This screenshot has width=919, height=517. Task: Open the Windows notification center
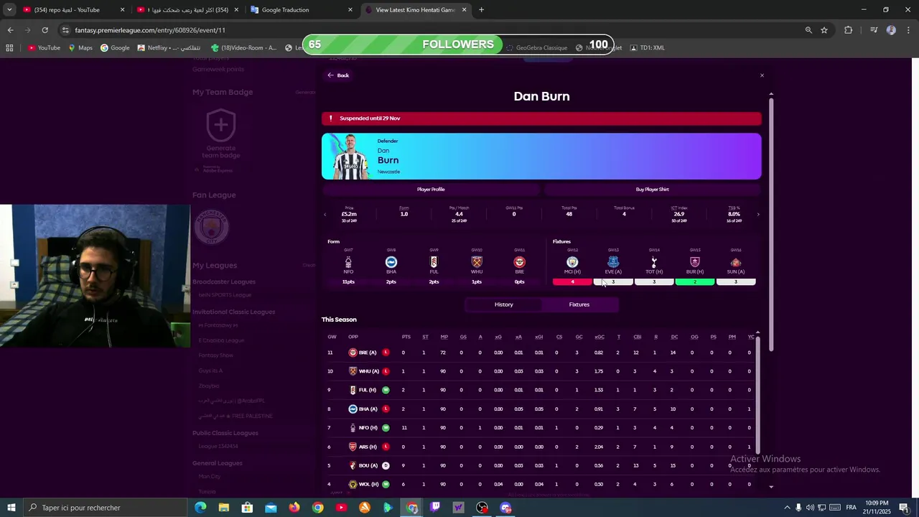pyautogui.click(x=904, y=508)
